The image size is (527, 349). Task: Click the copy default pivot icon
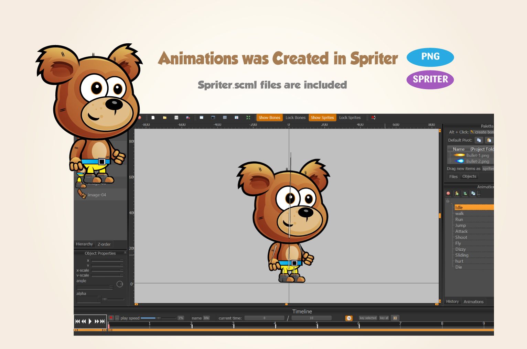click(x=479, y=140)
